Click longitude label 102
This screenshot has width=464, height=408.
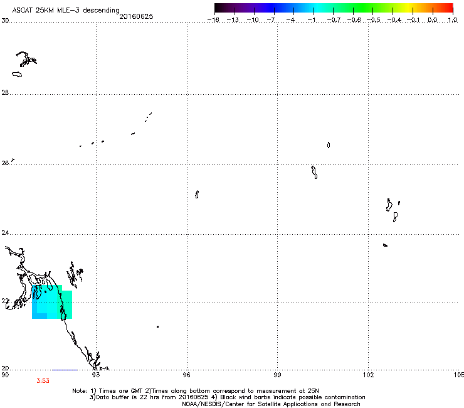pos(369,375)
